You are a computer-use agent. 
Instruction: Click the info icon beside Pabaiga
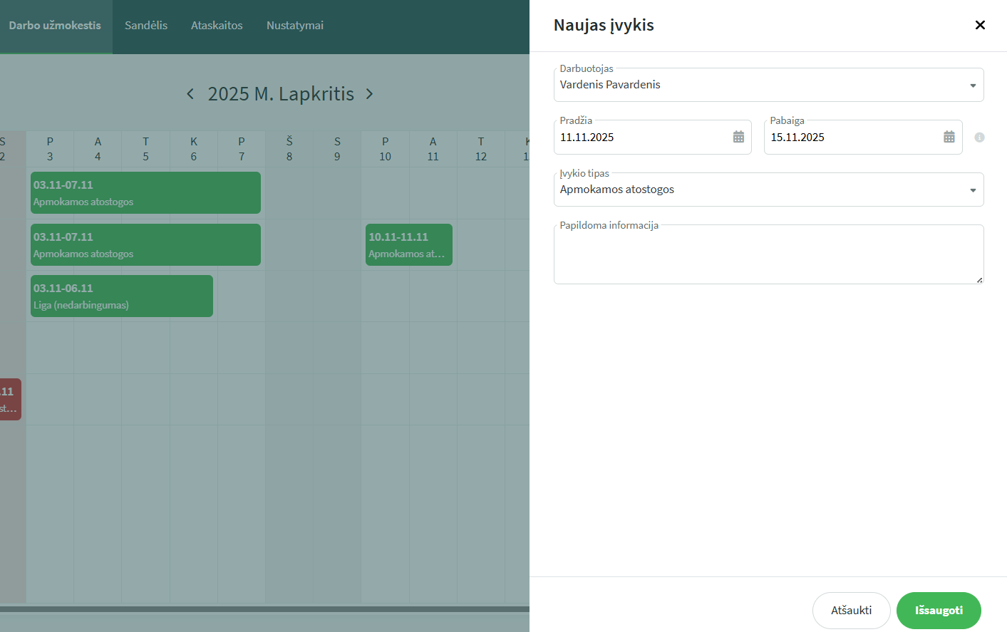tap(979, 138)
